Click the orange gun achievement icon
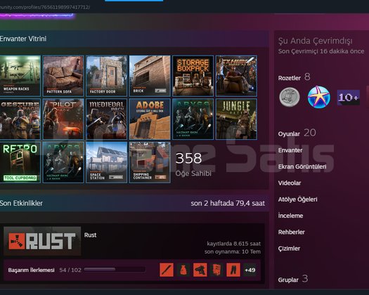This screenshot has height=295, width=369. [x=200, y=270]
